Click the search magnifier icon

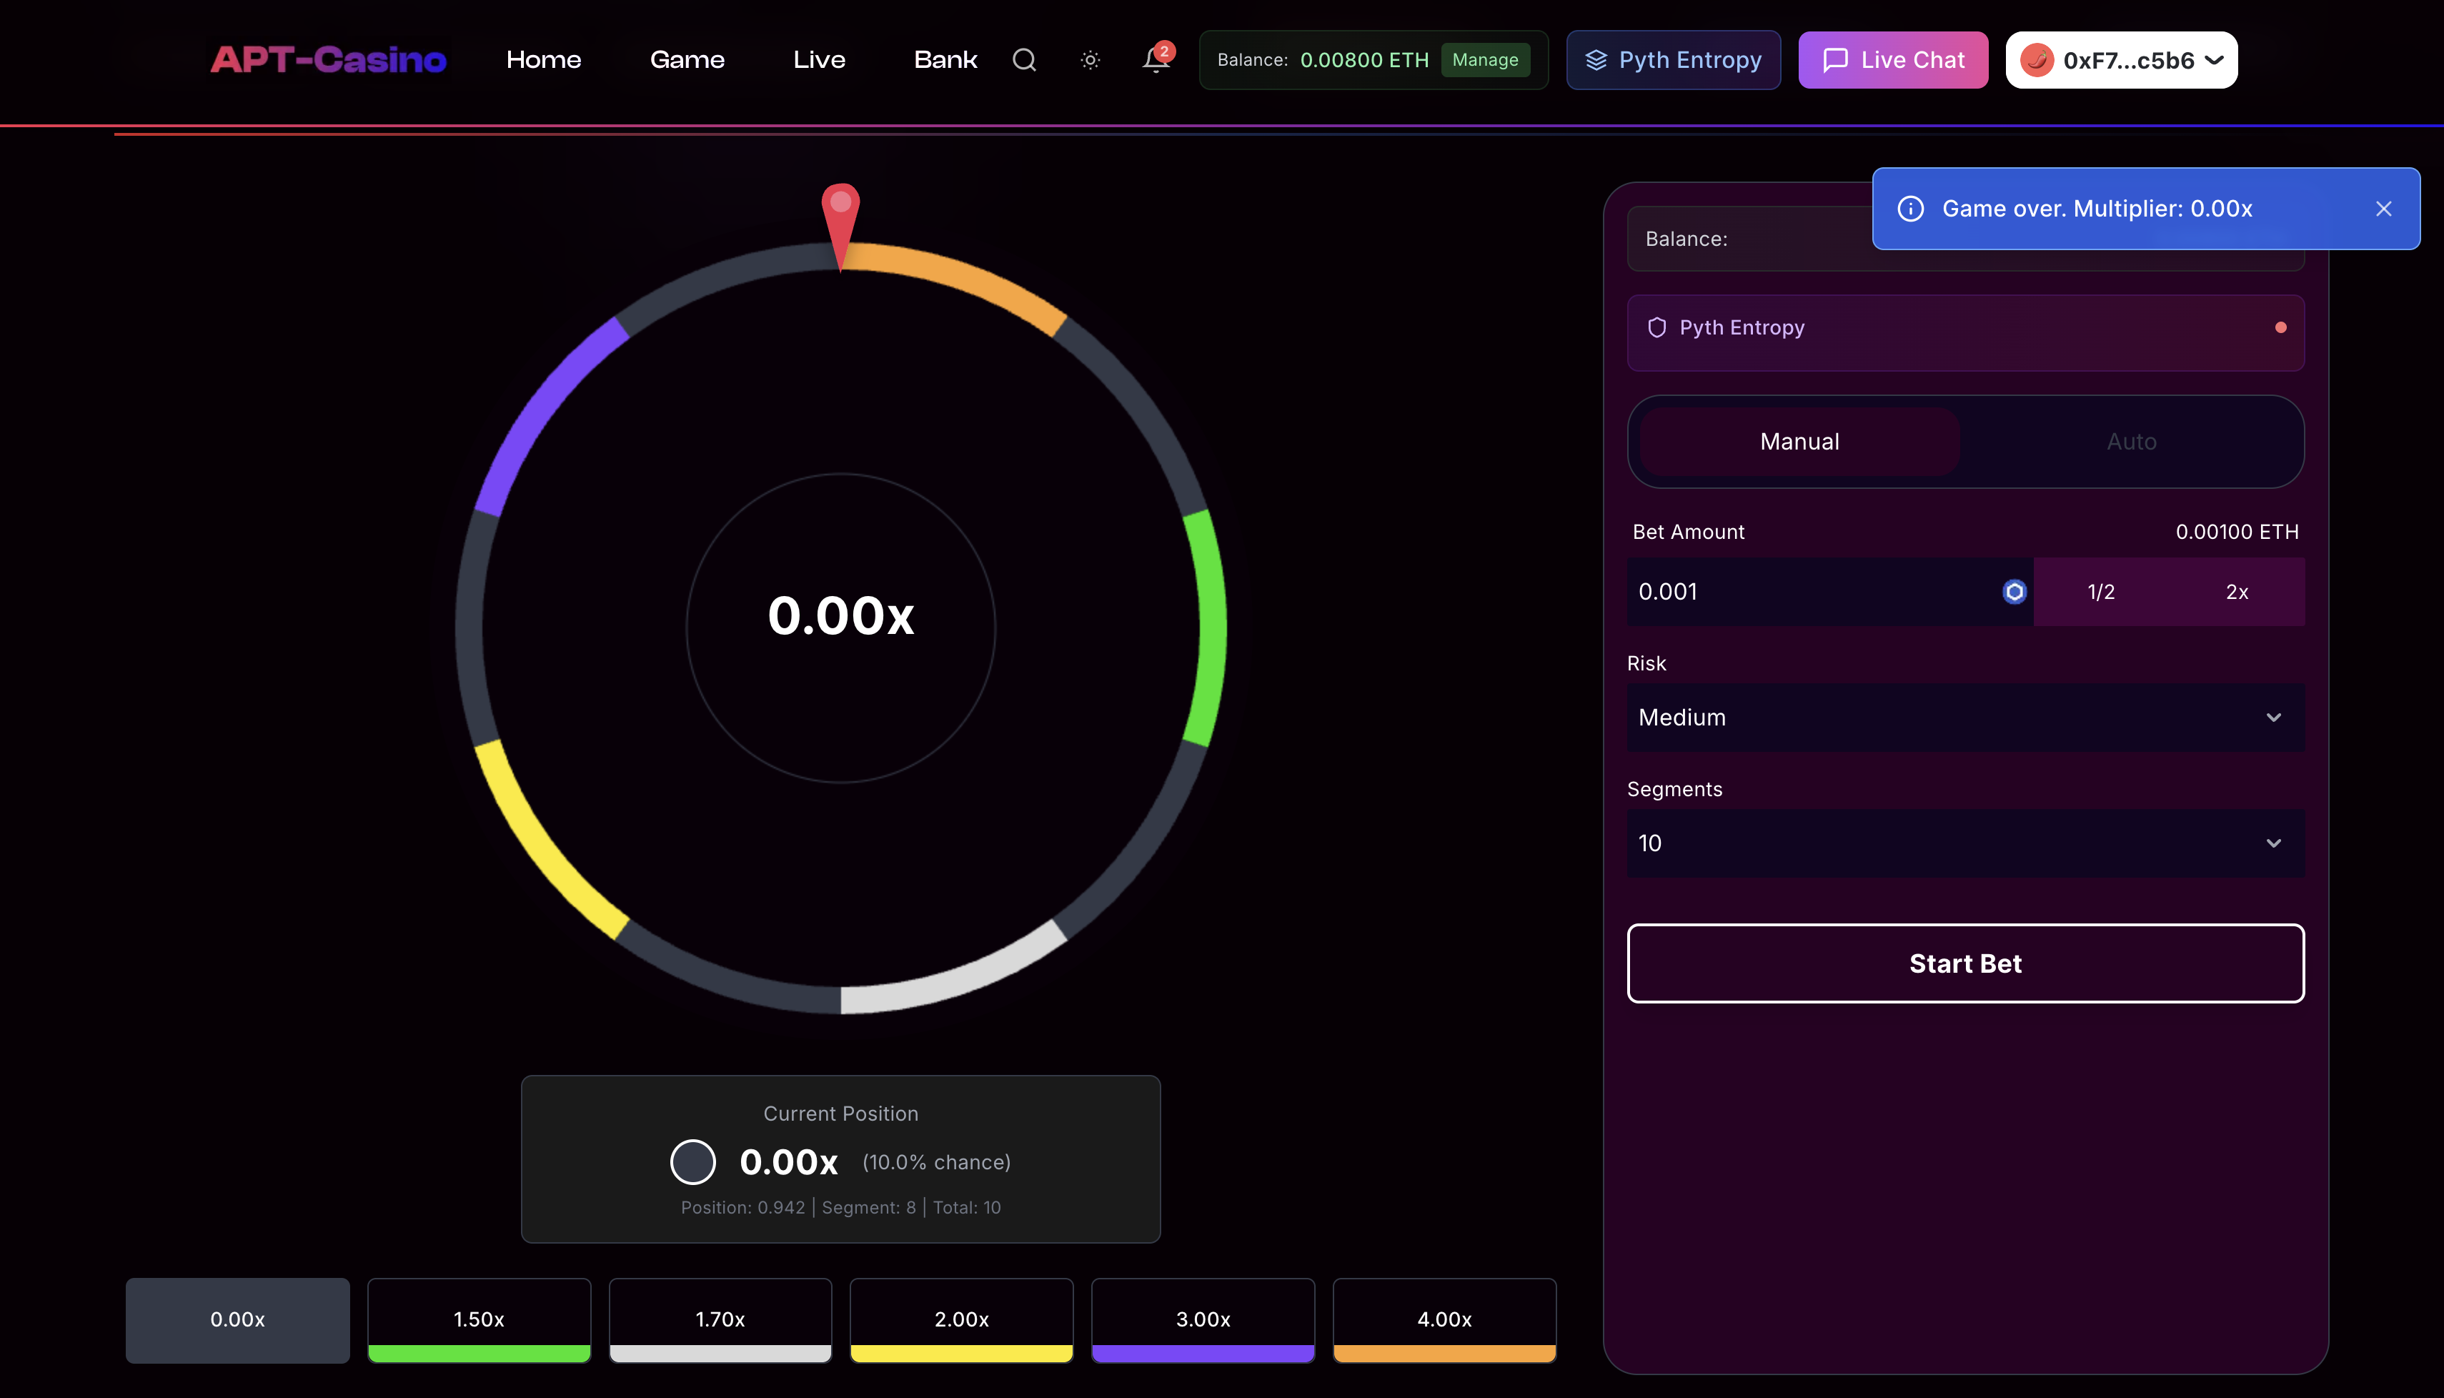pos(1024,59)
